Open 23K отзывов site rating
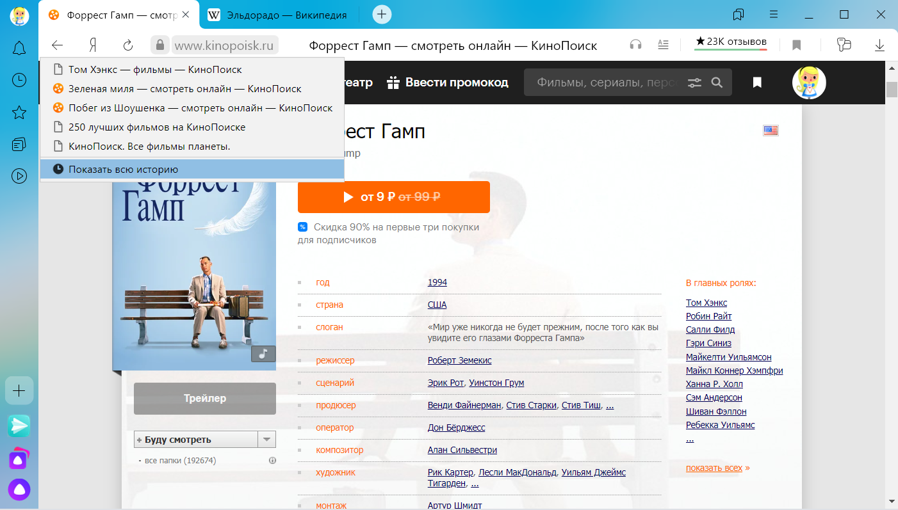This screenshot has height=510, width=898. [x=731, y=43]
